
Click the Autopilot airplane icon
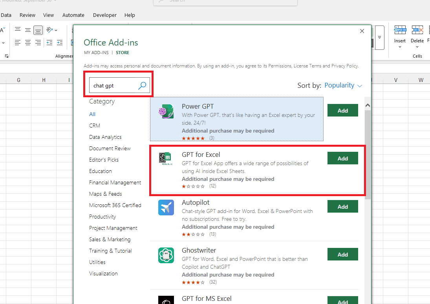click(166, 208)
